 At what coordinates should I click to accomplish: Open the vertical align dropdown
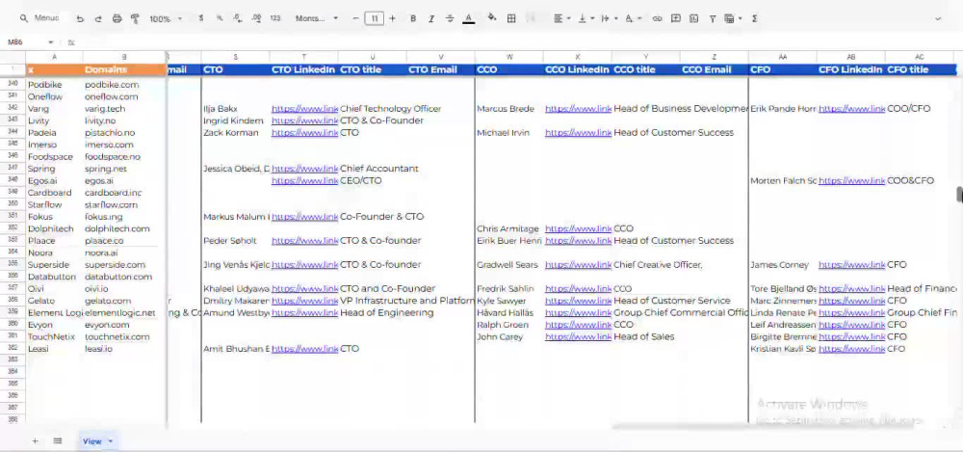tap(586, 18)
